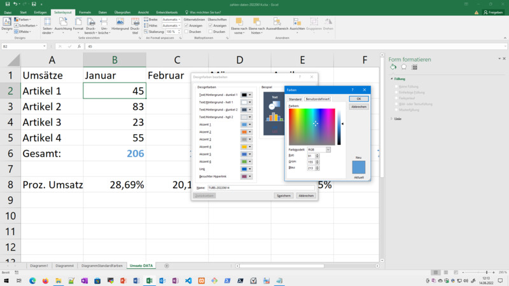
Task: Open Excel from the Windows taskbar
Action: click(x=150, y=280)
